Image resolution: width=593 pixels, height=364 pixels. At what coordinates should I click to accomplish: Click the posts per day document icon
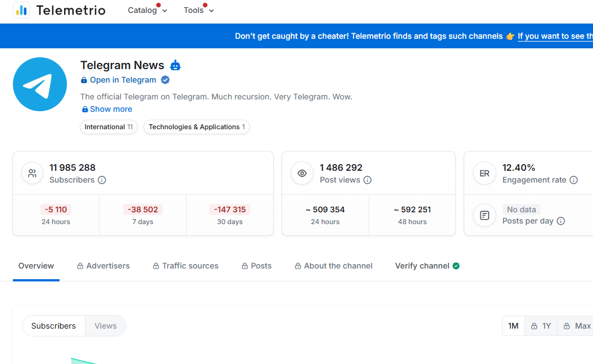tap(485, 216)
